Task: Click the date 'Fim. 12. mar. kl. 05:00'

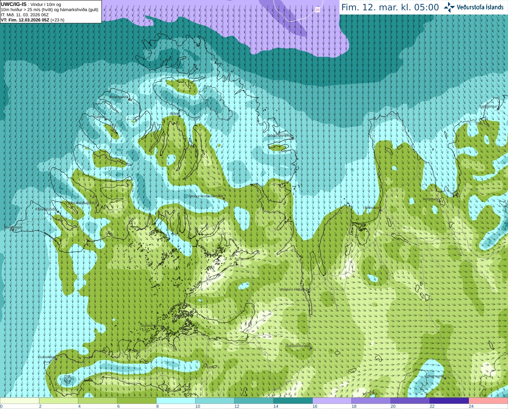Action: (x=390, y=7)
